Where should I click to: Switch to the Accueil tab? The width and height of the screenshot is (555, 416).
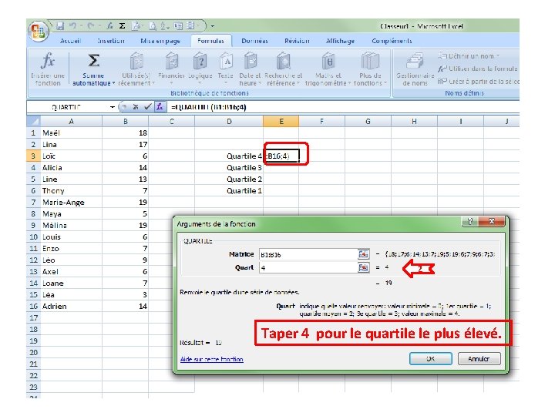point(70,41)
